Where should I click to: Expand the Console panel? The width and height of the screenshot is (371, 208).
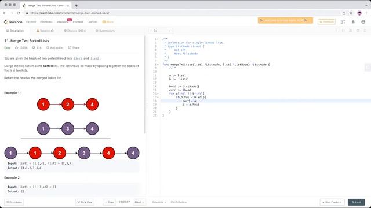159,202
